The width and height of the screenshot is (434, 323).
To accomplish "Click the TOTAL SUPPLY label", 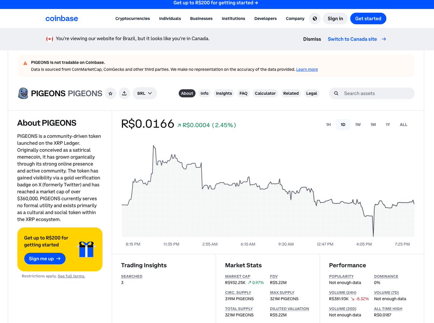I will [239, 309].
